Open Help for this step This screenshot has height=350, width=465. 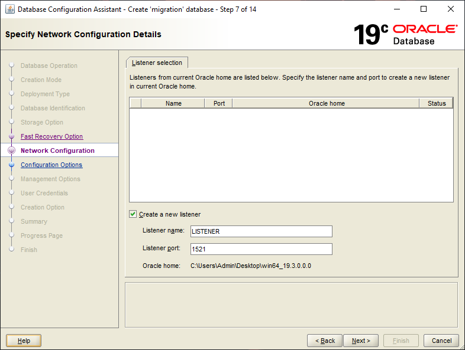coord(24,341)
